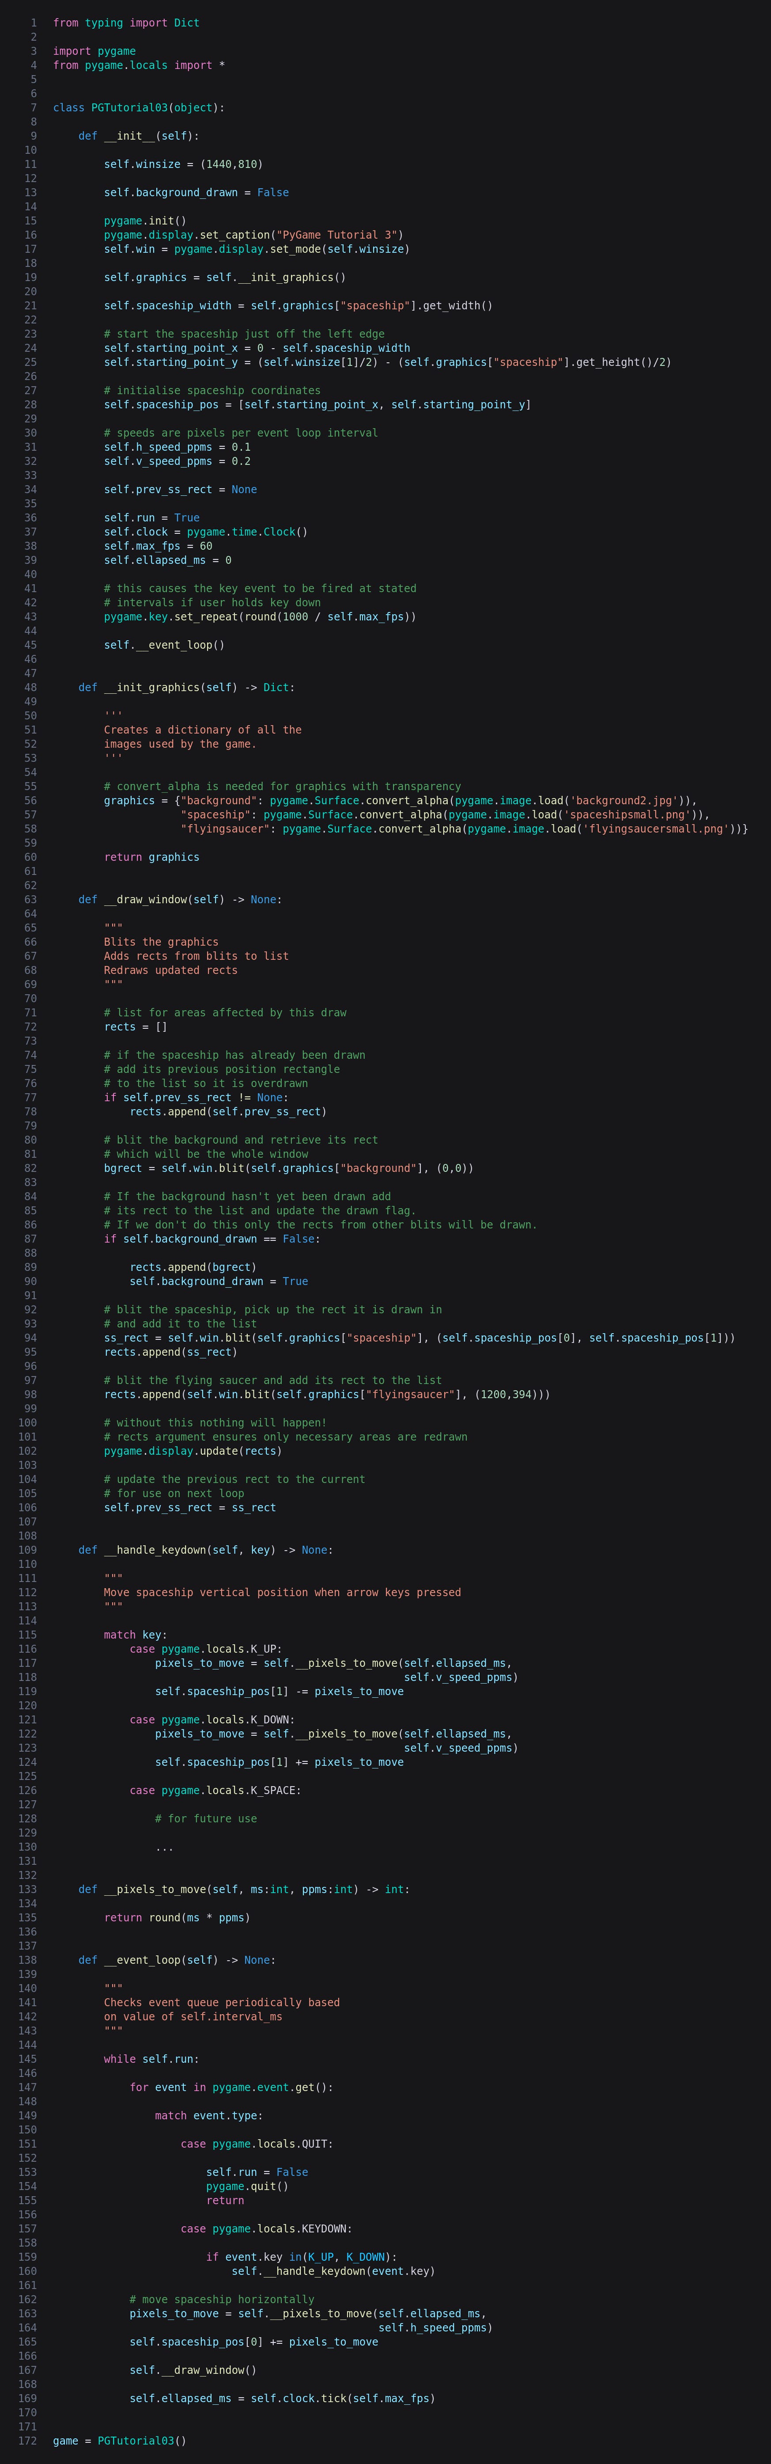
Task: Click the 'case pygame.locals.KEYDOWN:' line
Action: (267, 2230)
